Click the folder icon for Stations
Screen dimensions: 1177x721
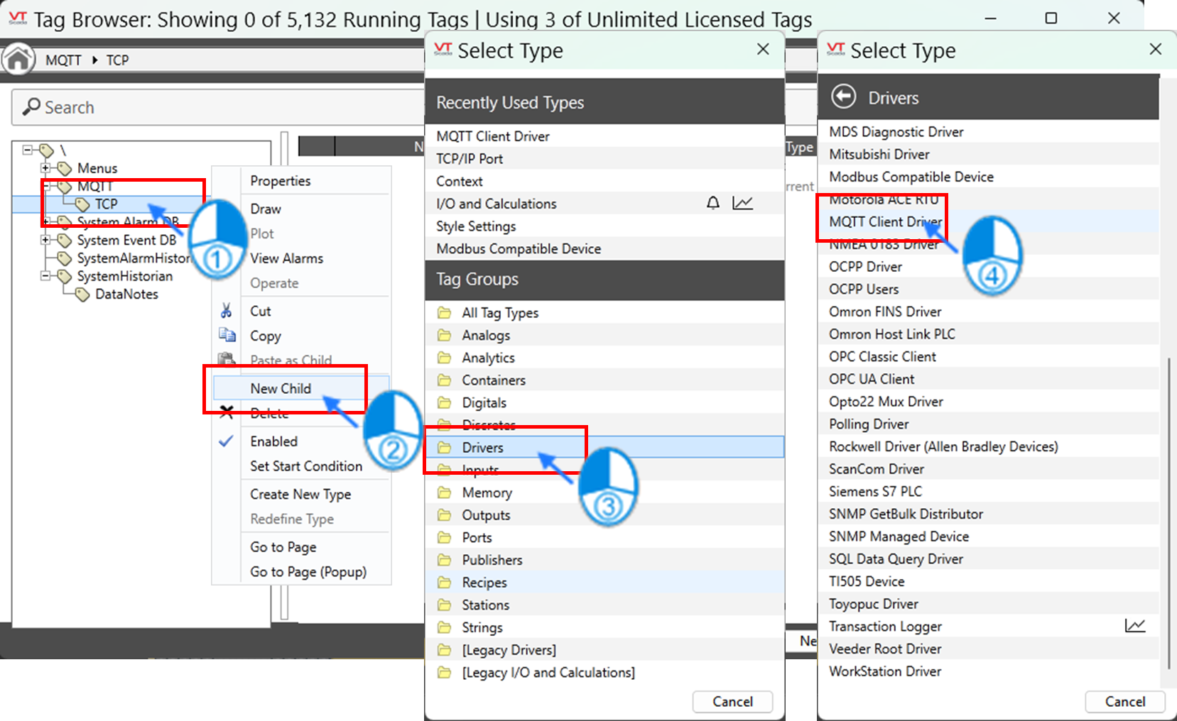445,605
